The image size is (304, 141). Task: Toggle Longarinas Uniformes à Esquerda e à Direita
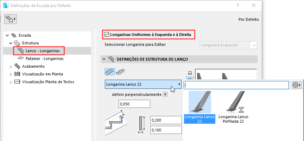pyautogui.click(x=107, y=35)
